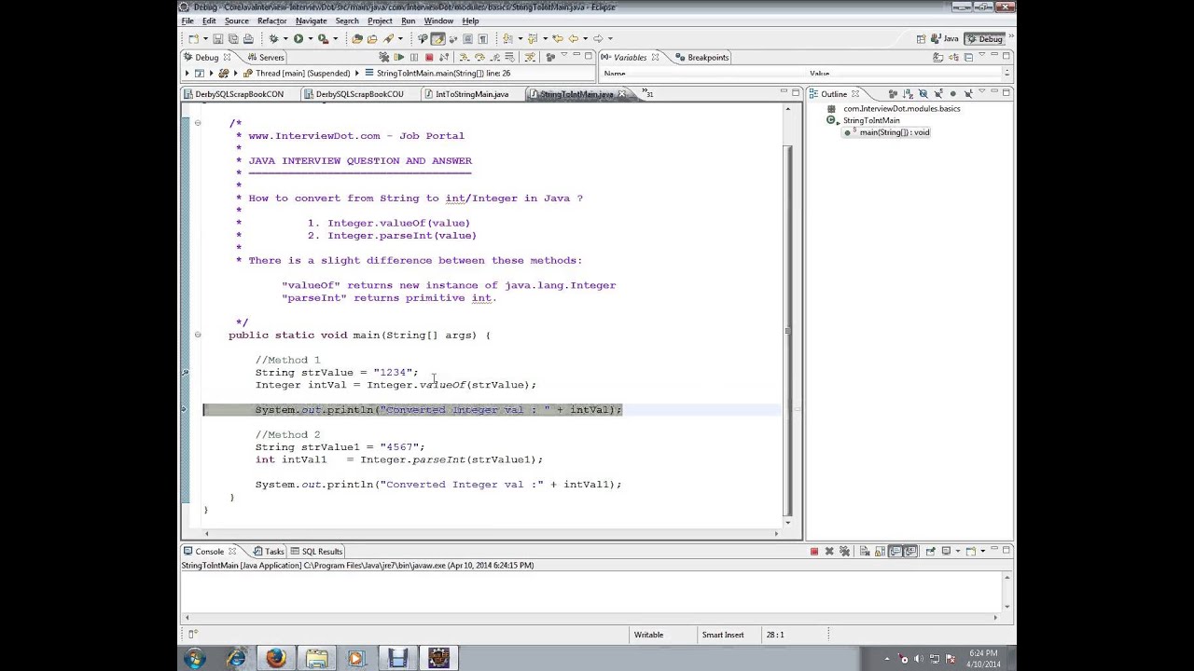The height and width of the screenshot is (671, 1194).
Task: Click the red Terminate icon in the Debug view
Action: click(x=429, y=58)
